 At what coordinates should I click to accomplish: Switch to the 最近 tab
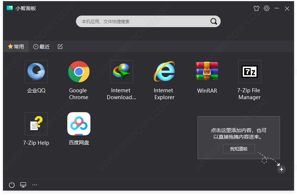(41, 47)
